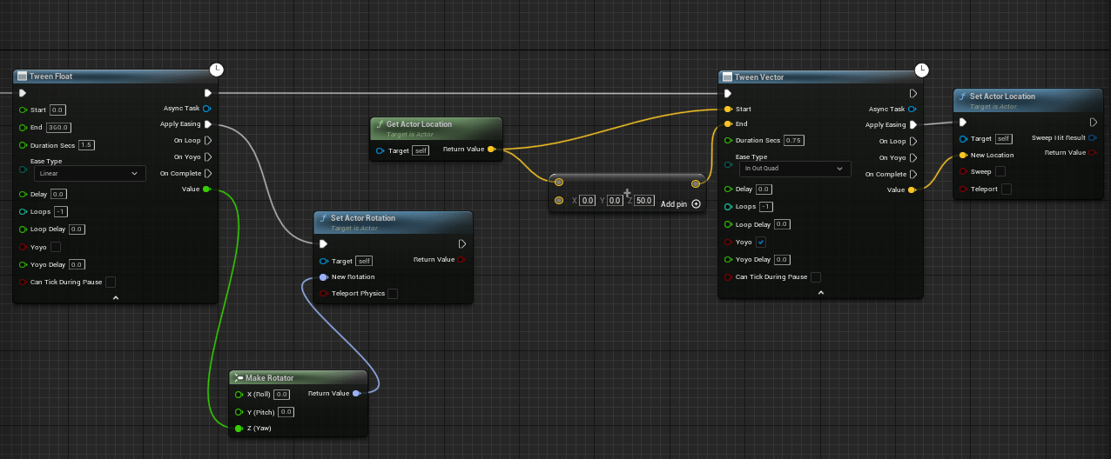
Task: Click the clock latent icon on Tween Vector node
Action: tap(922, 70)
